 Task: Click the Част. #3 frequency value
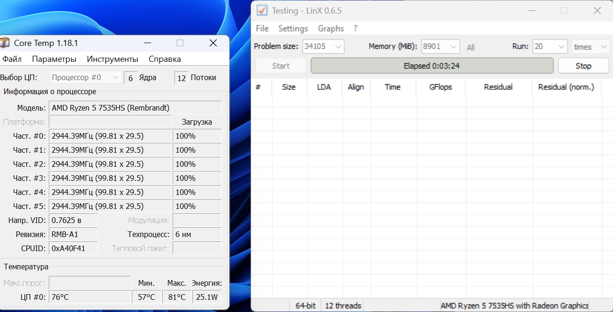tap(110, 178)
